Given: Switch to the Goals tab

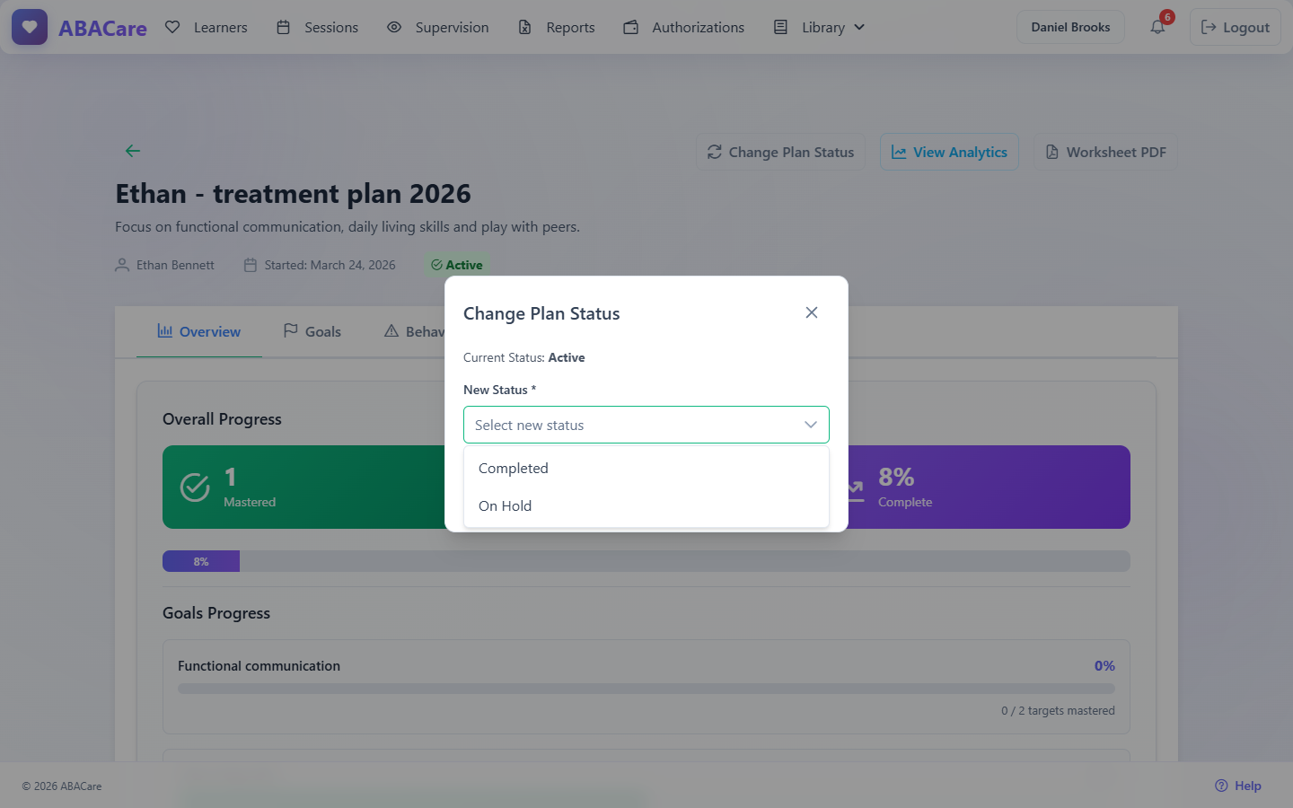Looking at the screenshot, I should pos(312,331).
